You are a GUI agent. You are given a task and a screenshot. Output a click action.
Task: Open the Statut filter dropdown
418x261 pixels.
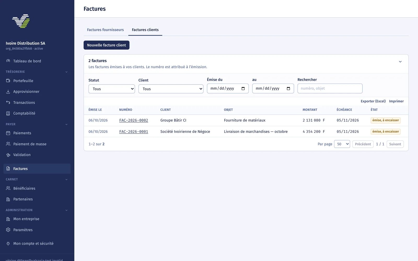coord(112,89)
